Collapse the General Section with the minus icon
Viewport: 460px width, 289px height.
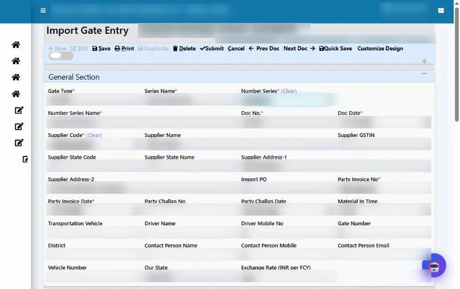(424, 74)
